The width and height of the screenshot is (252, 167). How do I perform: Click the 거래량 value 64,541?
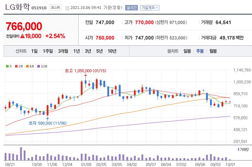point(223,22)
